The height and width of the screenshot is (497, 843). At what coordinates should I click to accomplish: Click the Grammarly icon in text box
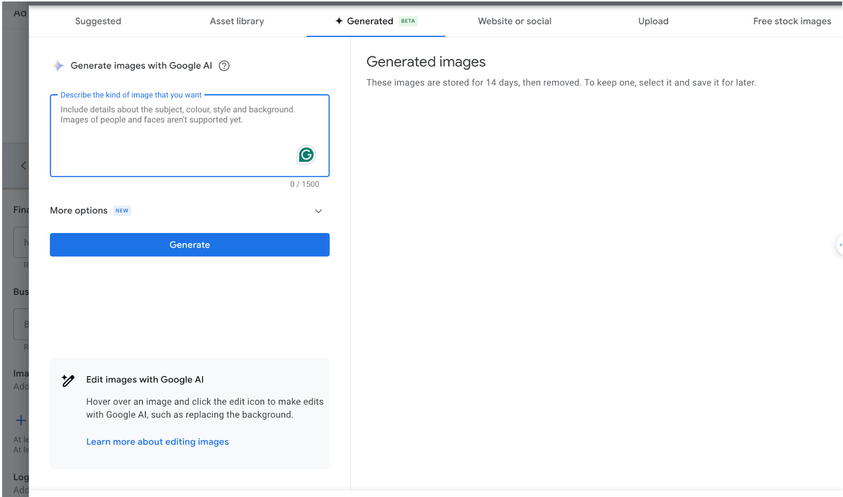coord(306,155)
